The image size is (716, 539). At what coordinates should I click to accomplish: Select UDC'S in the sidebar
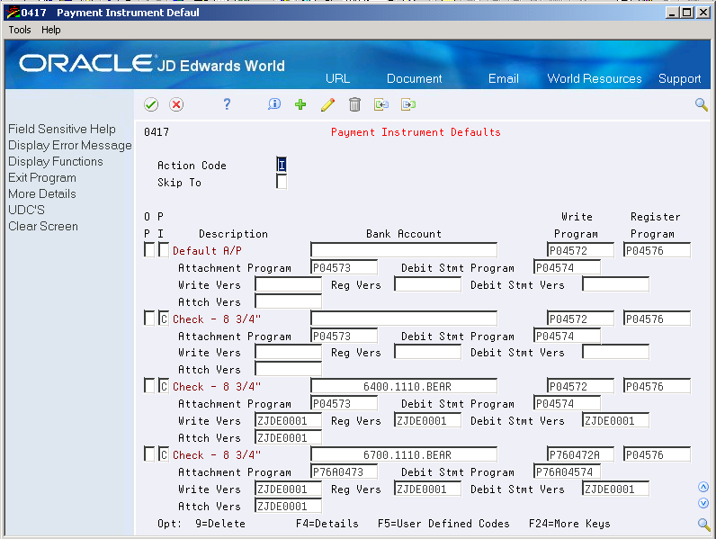coord(26,211)
